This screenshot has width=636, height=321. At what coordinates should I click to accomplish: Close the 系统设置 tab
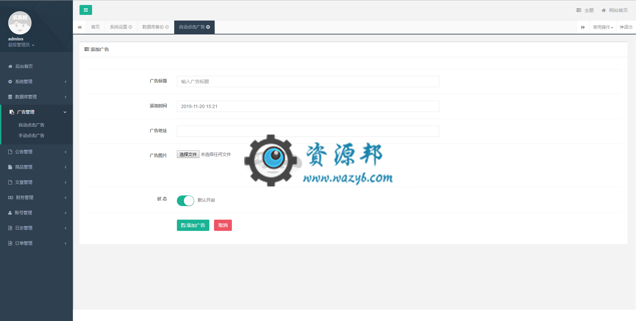[131, 27]
